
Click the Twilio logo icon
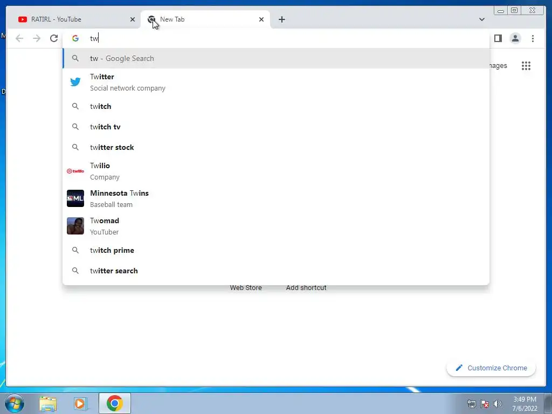click(75, 171)
